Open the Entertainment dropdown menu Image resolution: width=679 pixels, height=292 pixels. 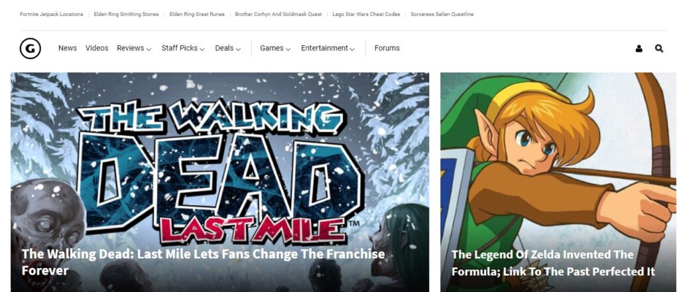click(328, 48)
